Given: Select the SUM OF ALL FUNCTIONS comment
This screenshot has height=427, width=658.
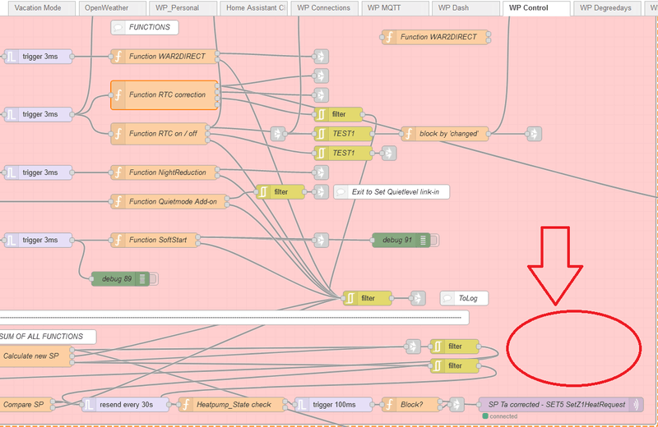Looking at the screenshot, I should coord(47,337).
